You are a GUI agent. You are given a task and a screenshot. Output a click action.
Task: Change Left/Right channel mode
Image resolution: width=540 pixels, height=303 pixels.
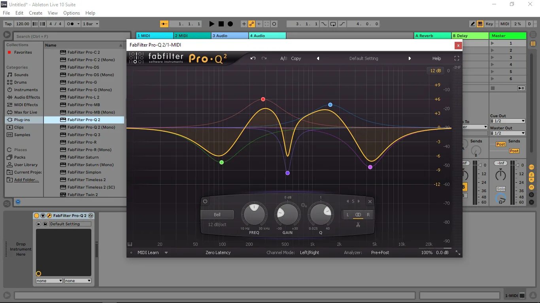pyautogui.click(x=310, y=252)
